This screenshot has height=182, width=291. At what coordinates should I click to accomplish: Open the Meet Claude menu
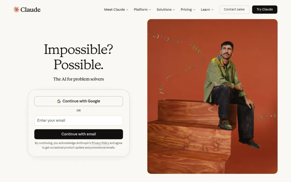coord(114,9)
